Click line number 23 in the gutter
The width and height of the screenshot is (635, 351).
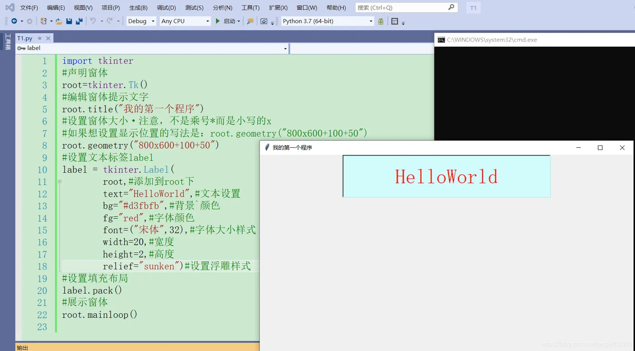pyautogui.click(x=42, y=327)
